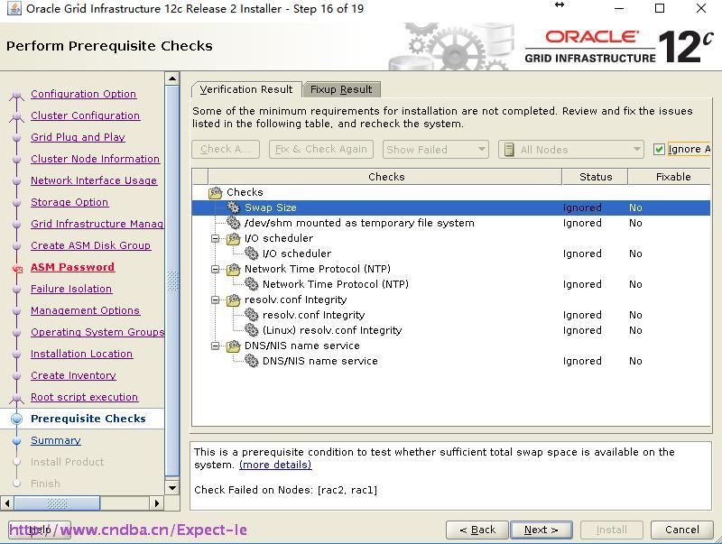Go to Root script execution step

tap(84, 397)
